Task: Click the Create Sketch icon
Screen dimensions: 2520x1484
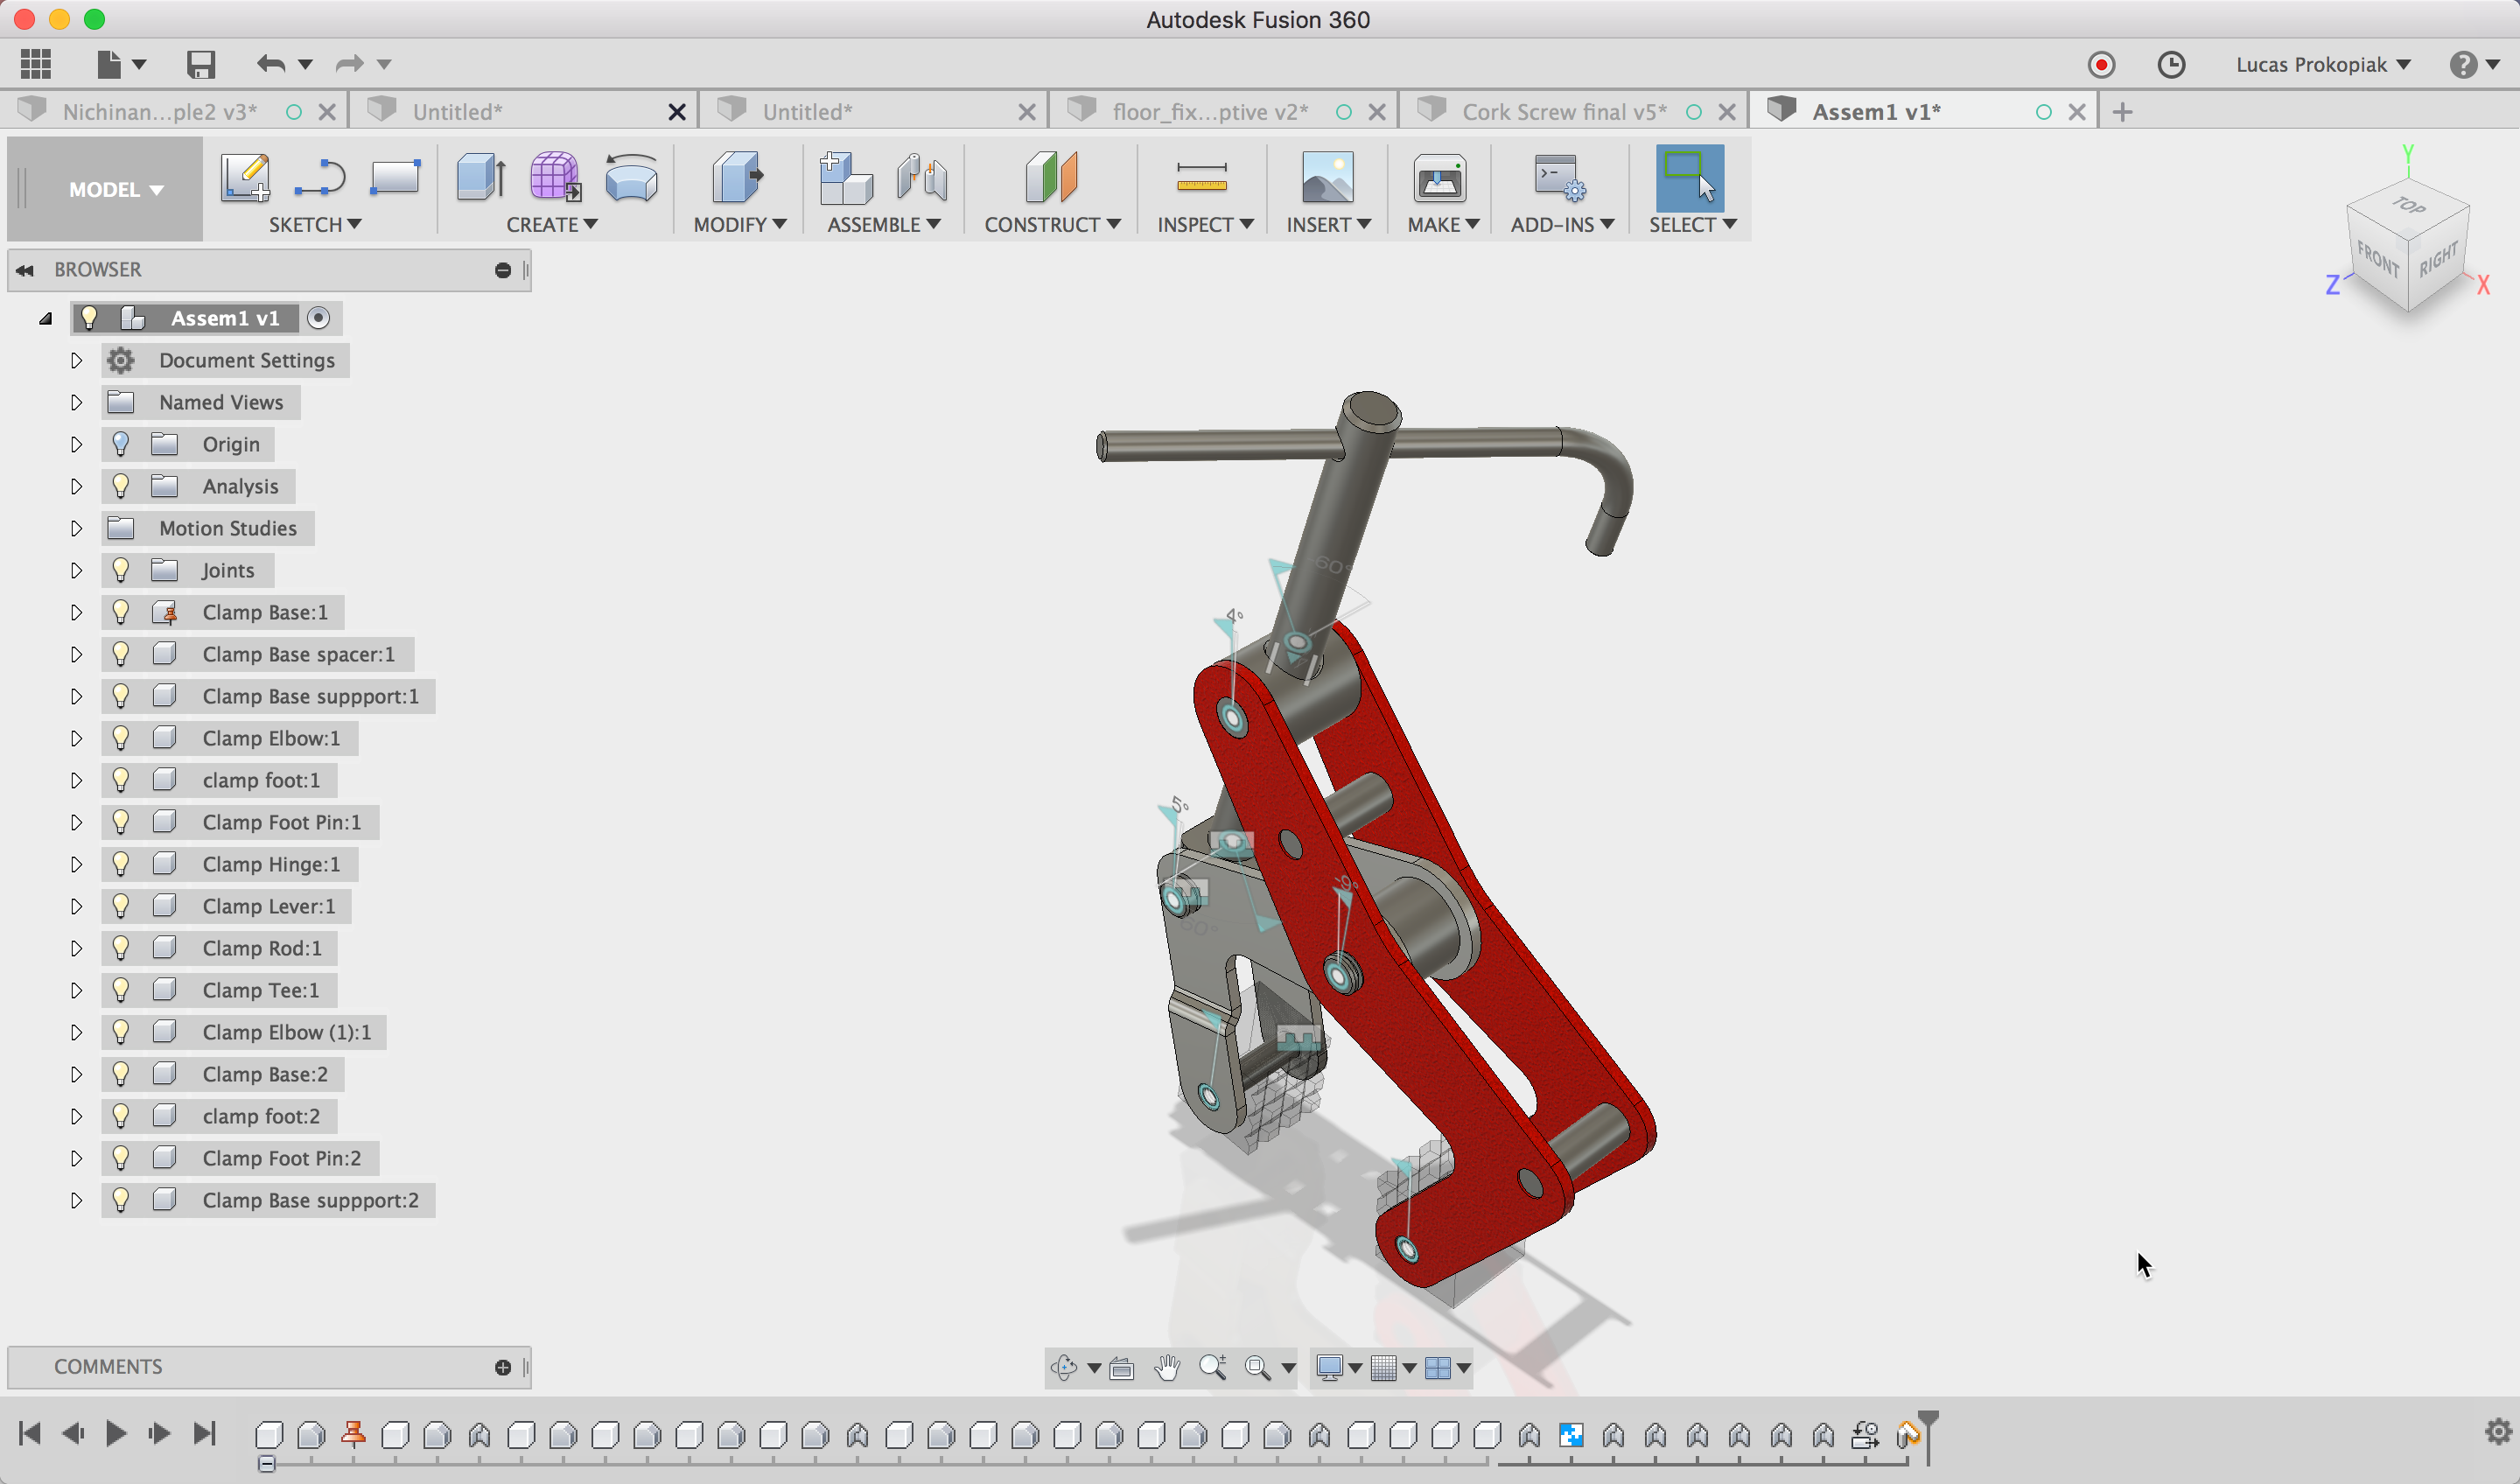Action: click(x=245, y=178)
